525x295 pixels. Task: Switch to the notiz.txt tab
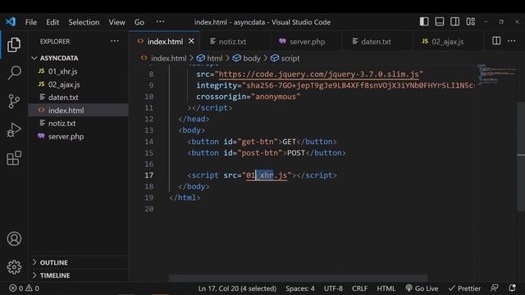pos(235,42)
